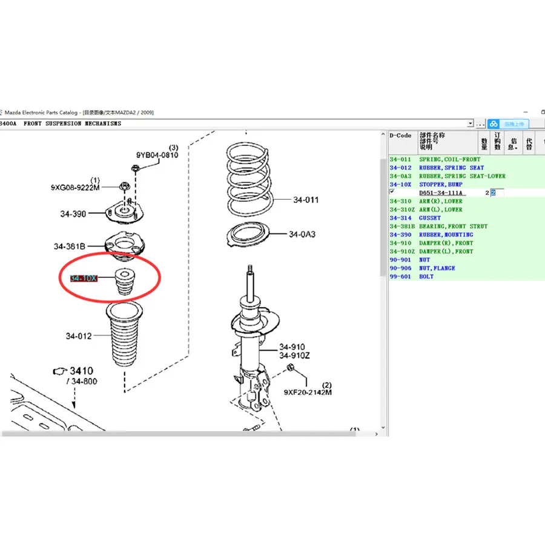Viewport: 545px width, 545px height.
Task: Select the coil spring 34-011 drawing
Action: click(248, 179)
